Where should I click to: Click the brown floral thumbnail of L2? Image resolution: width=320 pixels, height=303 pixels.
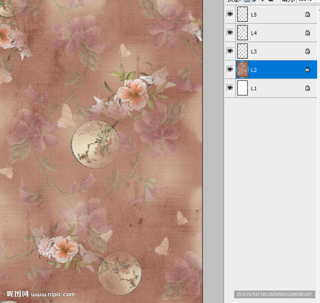click(242, 70)
